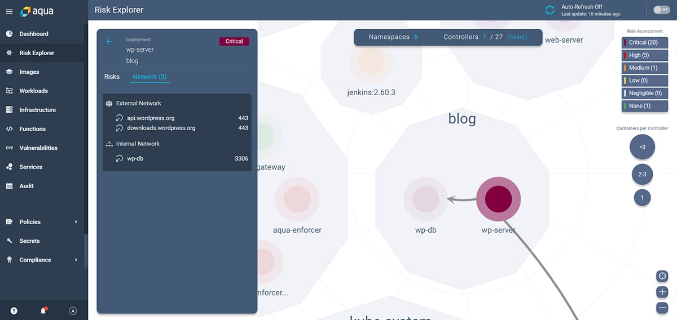This screenshot has height=320, width=677.
Task: Click the Compliance ribbon icon
Action: click(x=9, y=260)
